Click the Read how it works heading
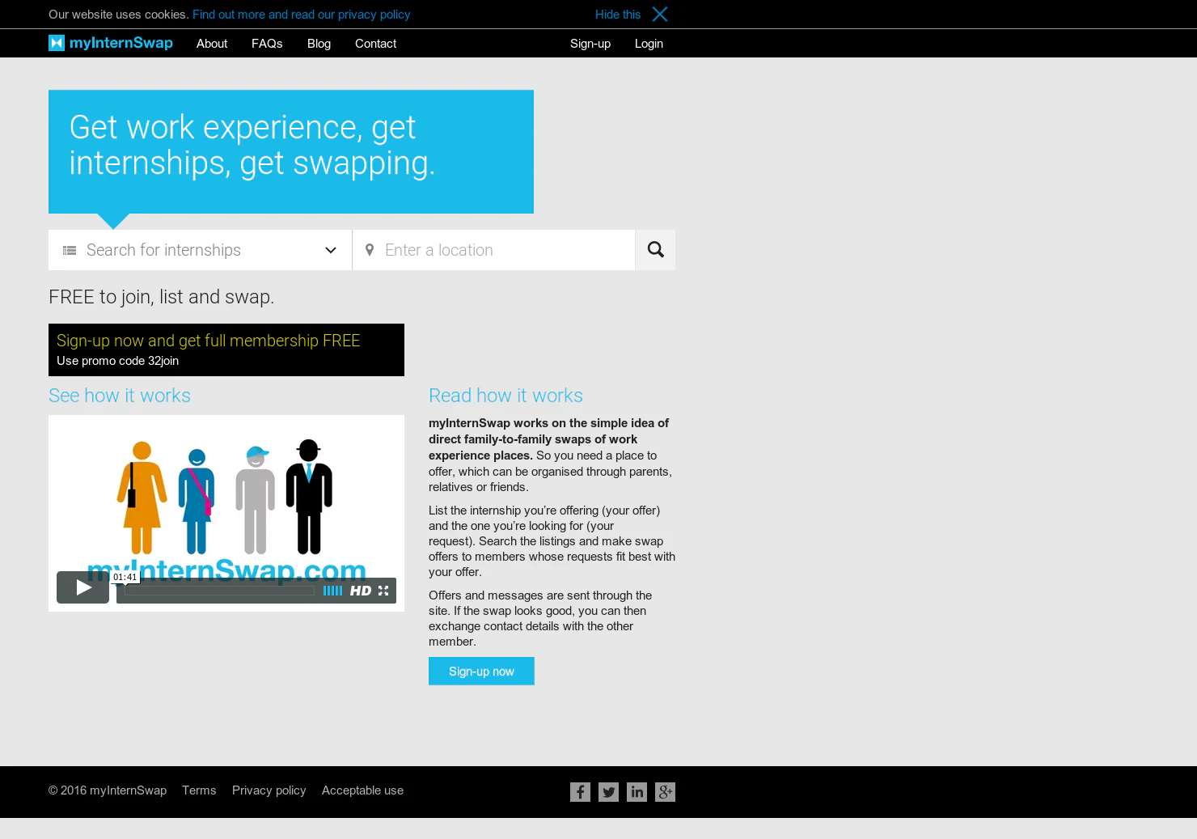This screenshot has height=839, width=1197. pyautogui.click(x=505, y=396)
